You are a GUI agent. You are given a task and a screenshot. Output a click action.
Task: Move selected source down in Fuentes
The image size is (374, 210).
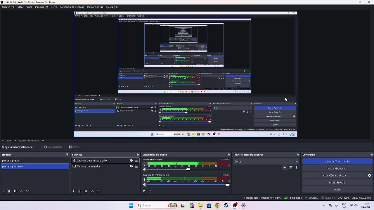98,191
